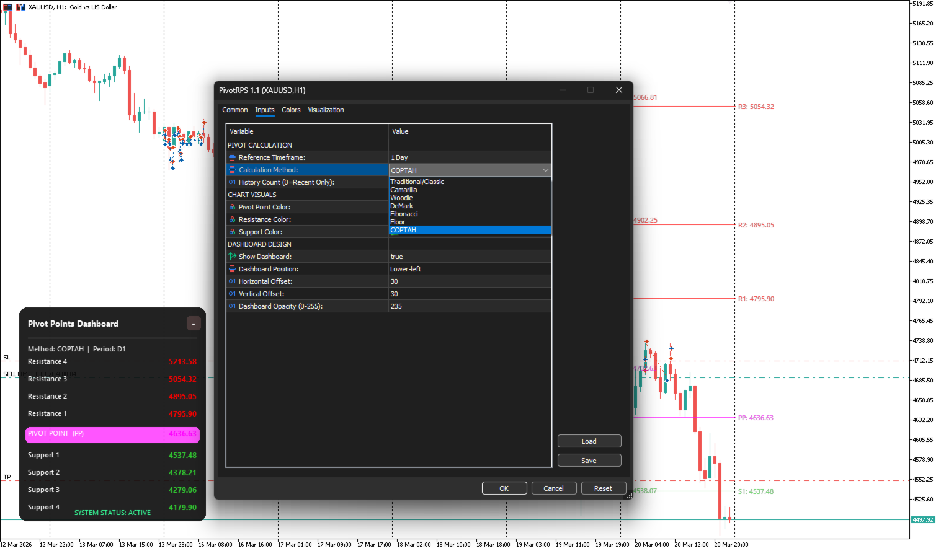Image resolution: width=941 pixels, height=551 pixels.
Task: Collapse the Pivot Points Dashboard panel
Action: click(194, 324)
